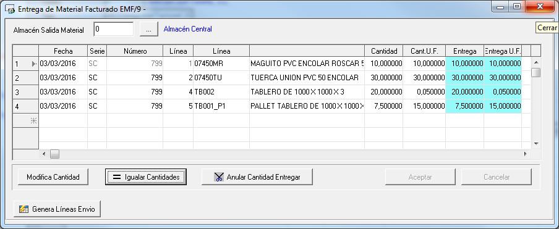The width and height of the screenshot is (559, 229).
Task: Click Cantidad cell 30,000000 for 07450TU
Action: pos(383,78)
